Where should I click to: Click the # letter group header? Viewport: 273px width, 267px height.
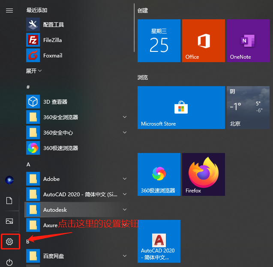[x=28, y=87]
